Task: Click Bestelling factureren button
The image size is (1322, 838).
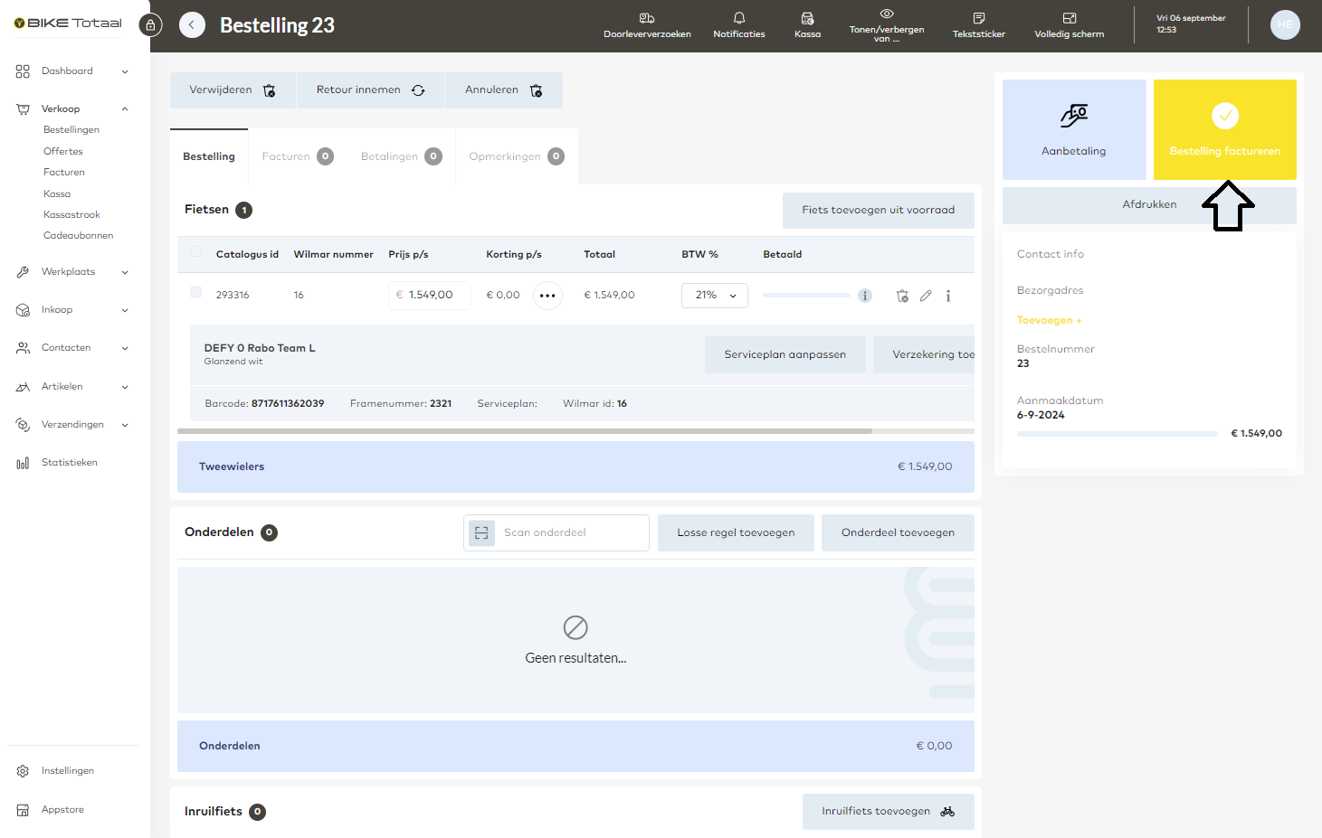Action: (1224, 129)
